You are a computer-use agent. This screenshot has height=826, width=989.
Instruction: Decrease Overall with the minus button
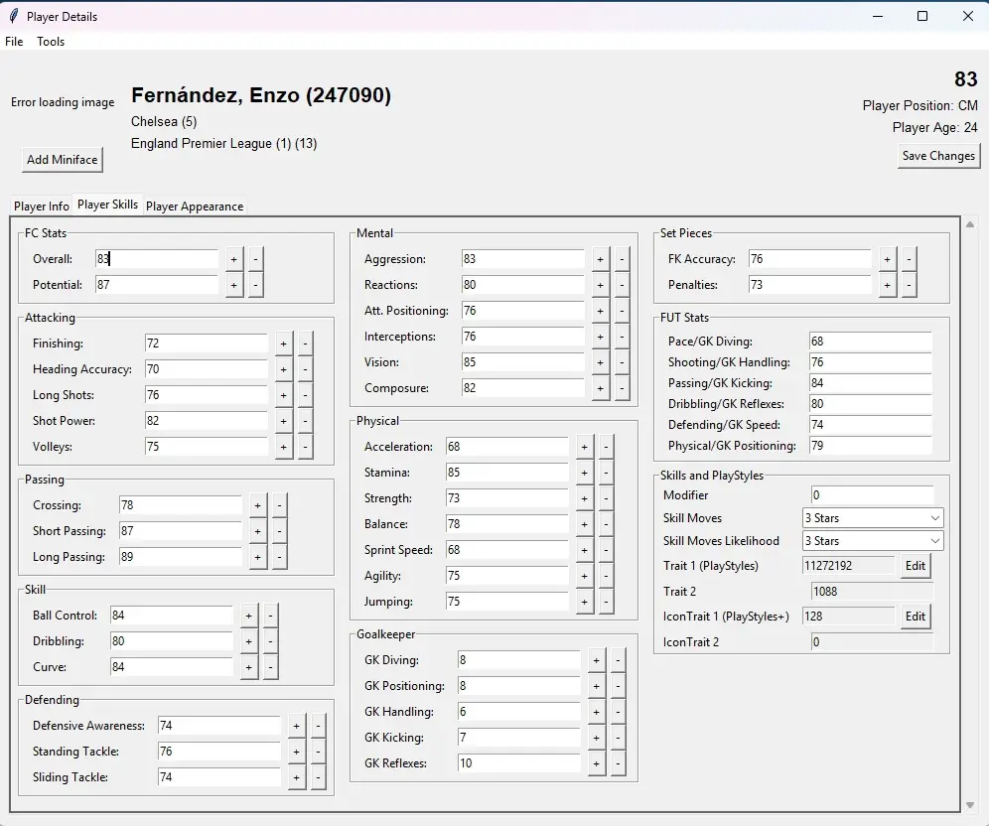(255, 259)
